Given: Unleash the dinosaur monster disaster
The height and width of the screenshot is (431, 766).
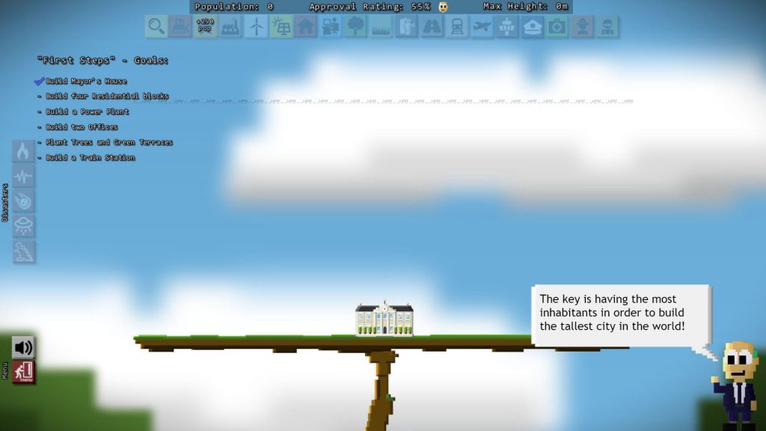Looking at the screenshot, I should pyautogui.click(x=23, y=251).
